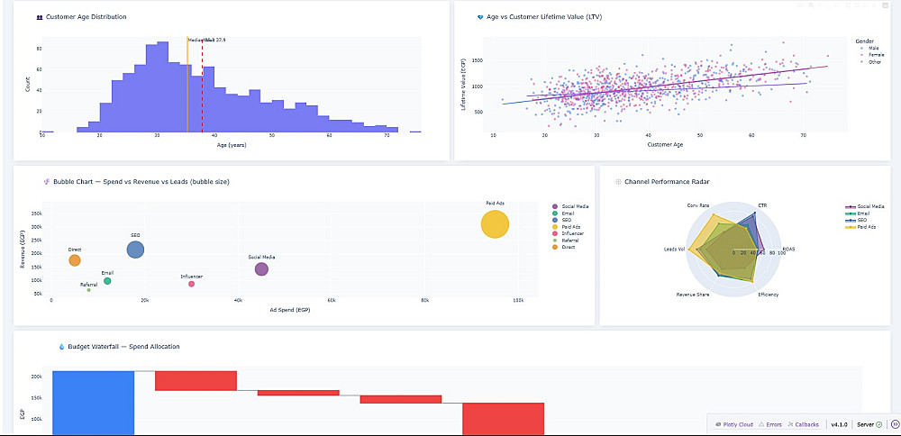The height and width of the screenshot is (436, 901).
Task: Toggle the Female series in the Gender legend
Action: [x=873, y=55]
